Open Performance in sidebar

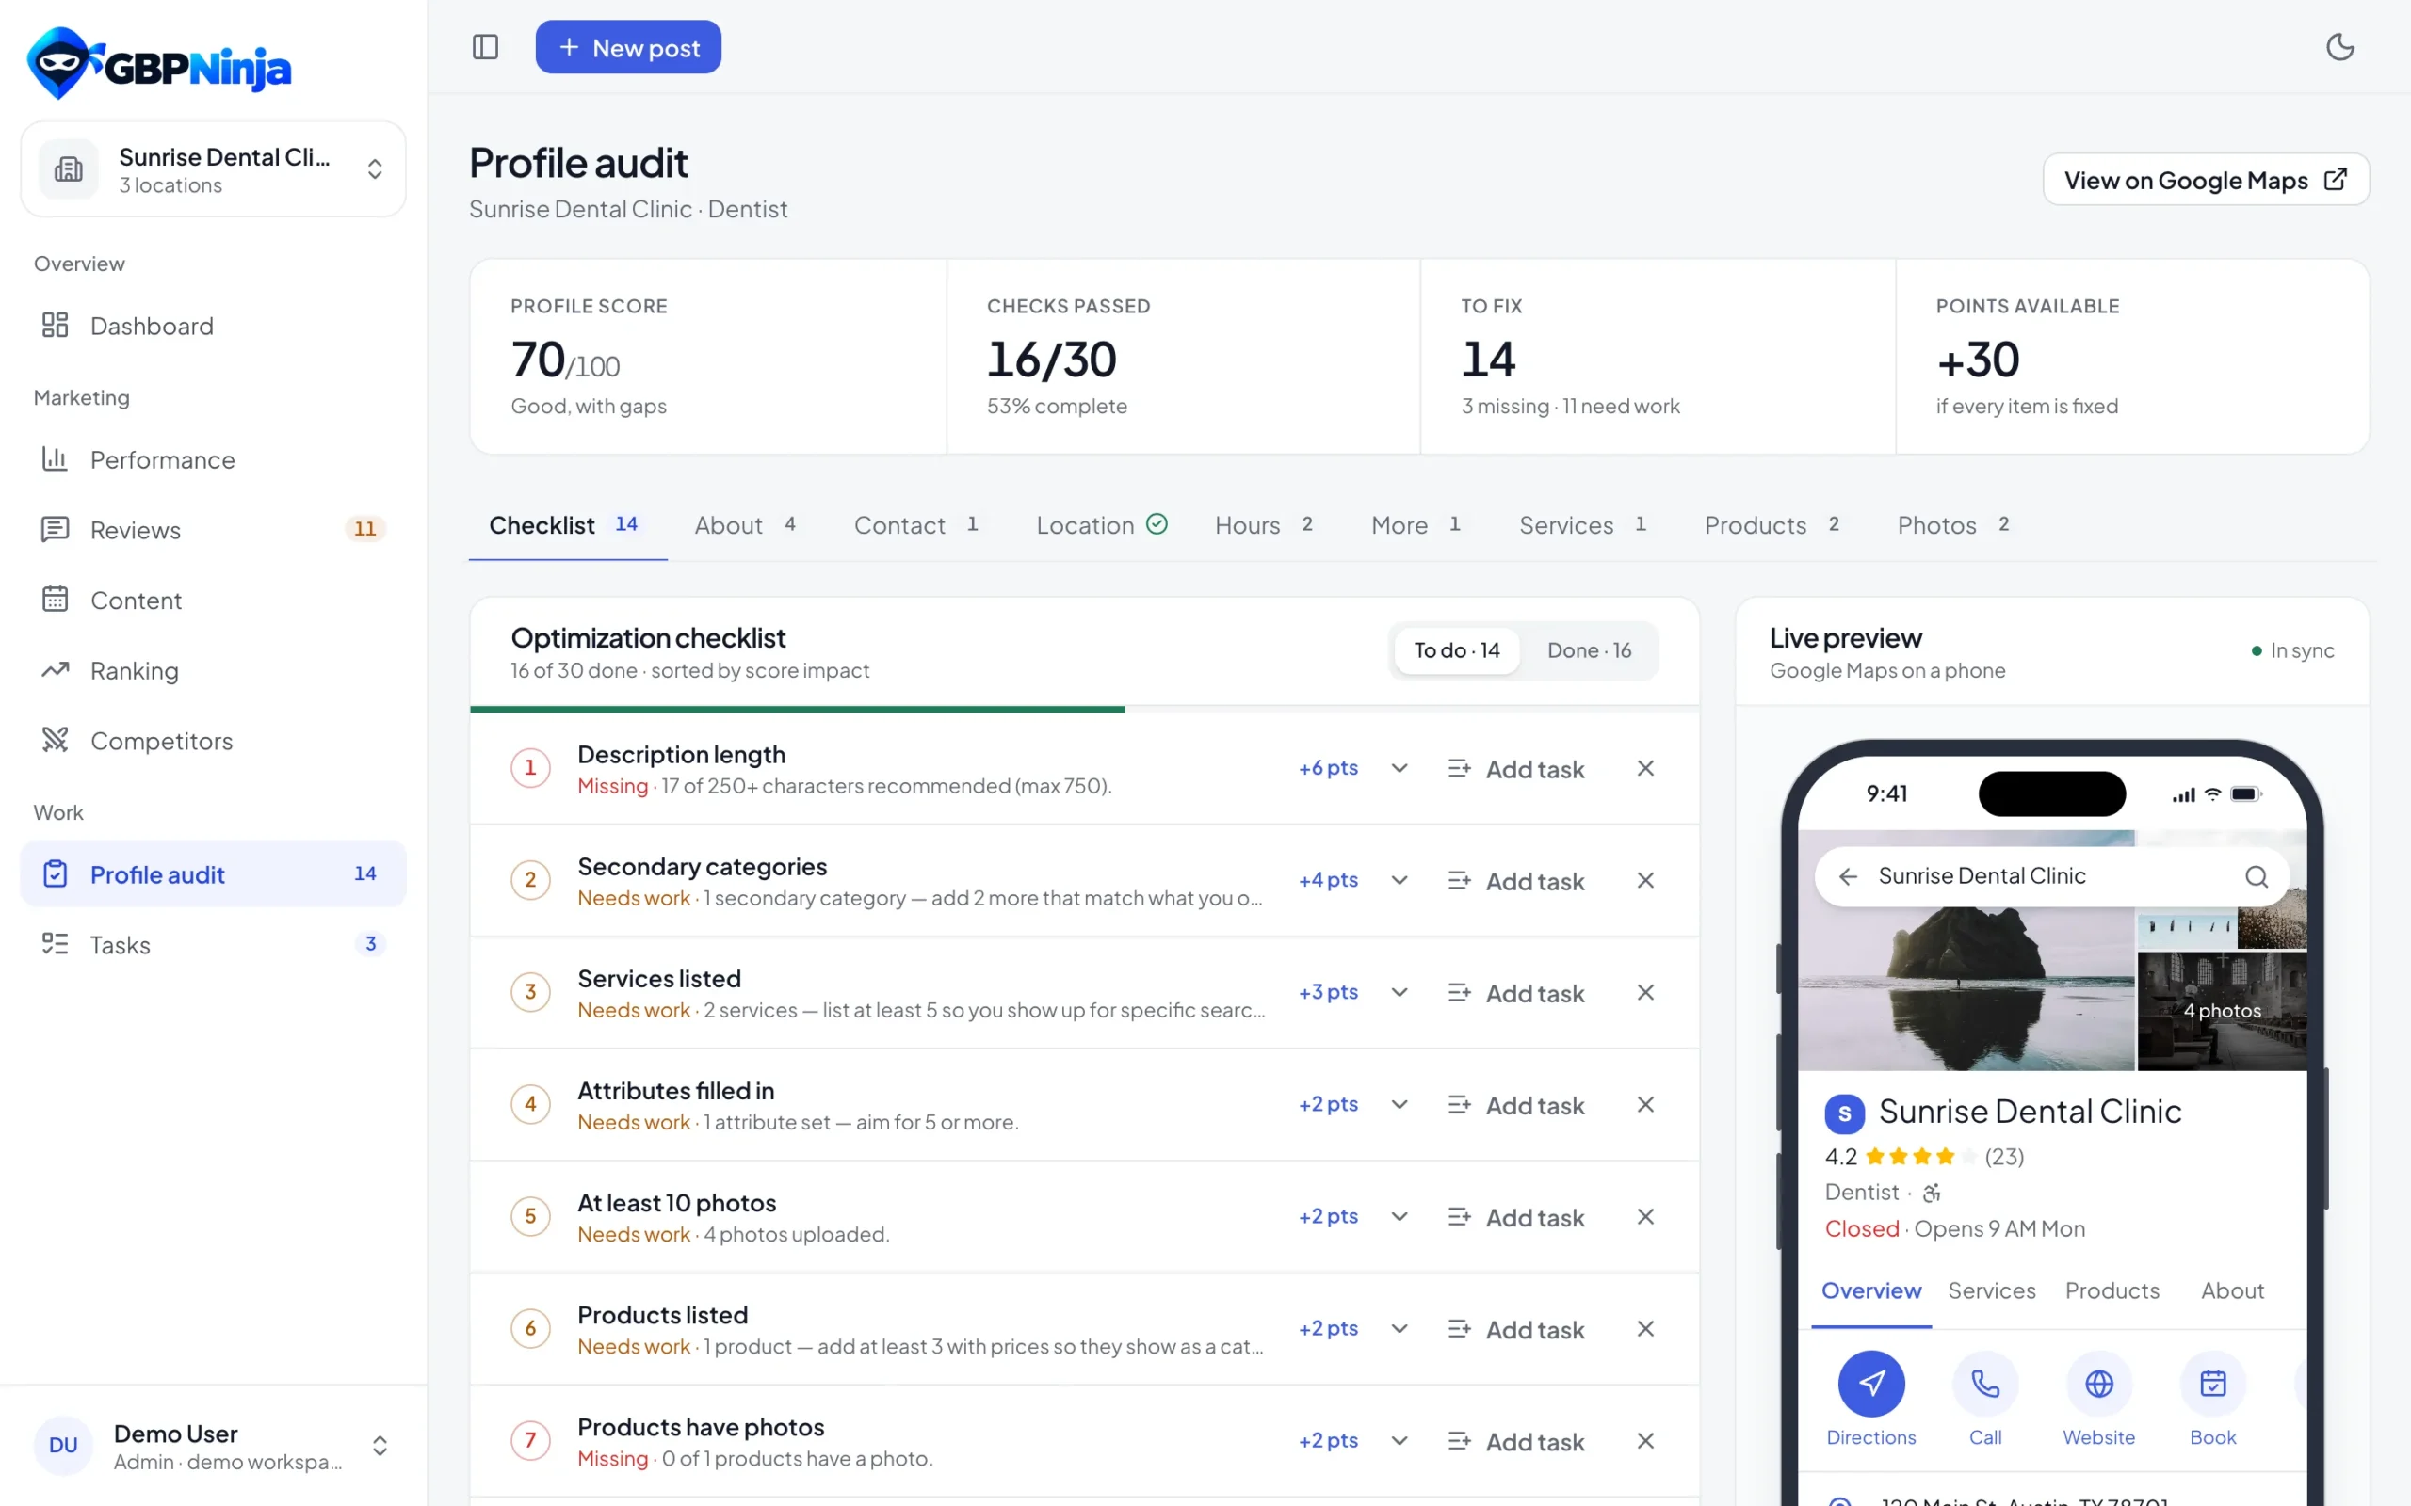pyautogui.click(x=213, y=459)
